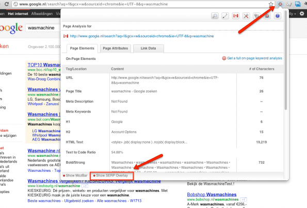Click Uitgebreid zoeken sitelink
Viewport: 307px width, 208px height.
[x=79, y=201]
